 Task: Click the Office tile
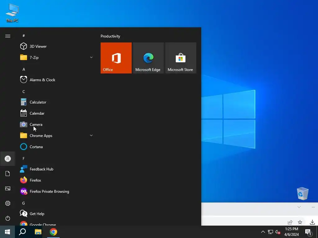coord(116,58)
